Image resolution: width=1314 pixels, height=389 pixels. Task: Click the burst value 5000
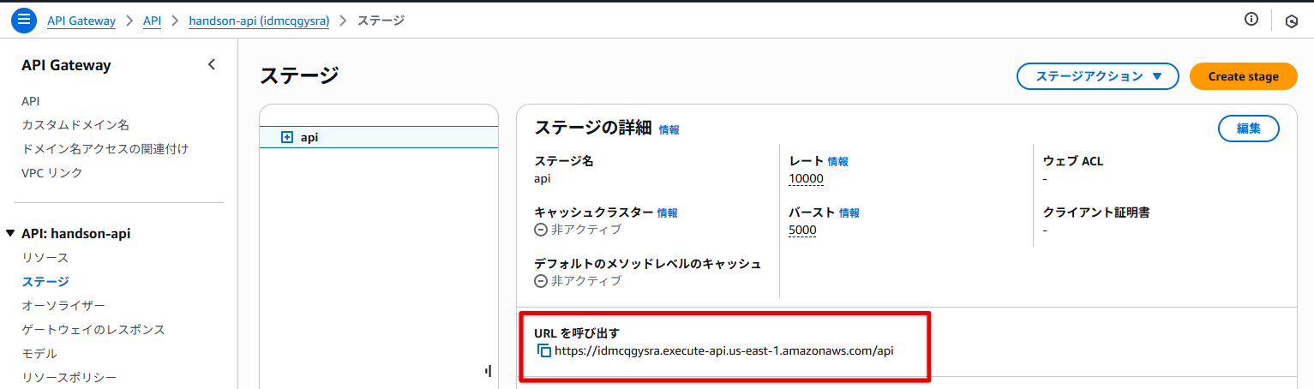802,230
